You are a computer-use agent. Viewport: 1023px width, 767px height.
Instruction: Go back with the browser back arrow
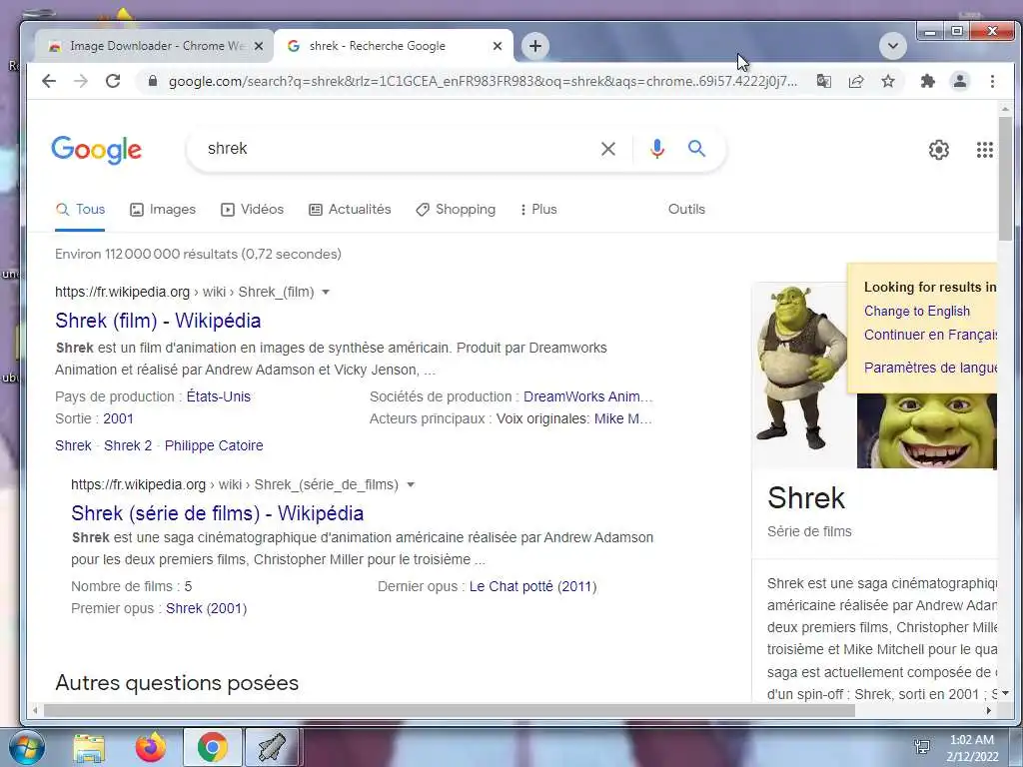tap(49, 81)
